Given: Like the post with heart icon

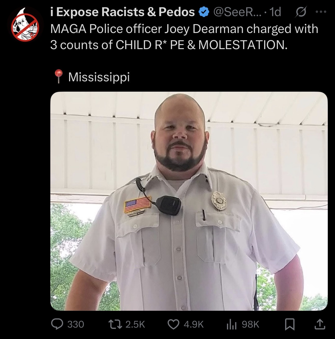Looking at the screenshot, I should coord(173,324).
